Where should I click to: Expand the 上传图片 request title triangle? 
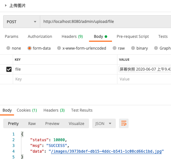tap(6, 5)
